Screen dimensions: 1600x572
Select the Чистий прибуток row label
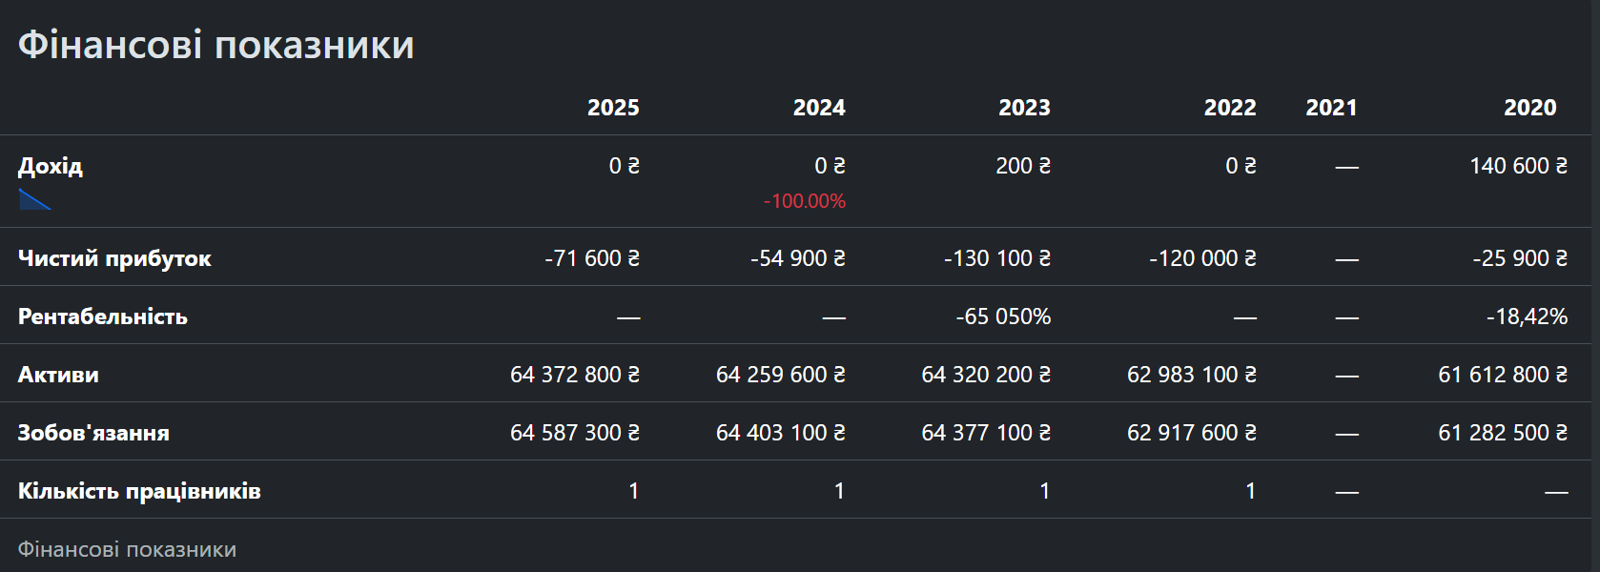pos(114,258)
